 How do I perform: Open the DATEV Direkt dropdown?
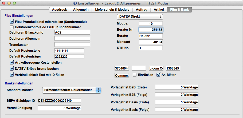(140, 17)
